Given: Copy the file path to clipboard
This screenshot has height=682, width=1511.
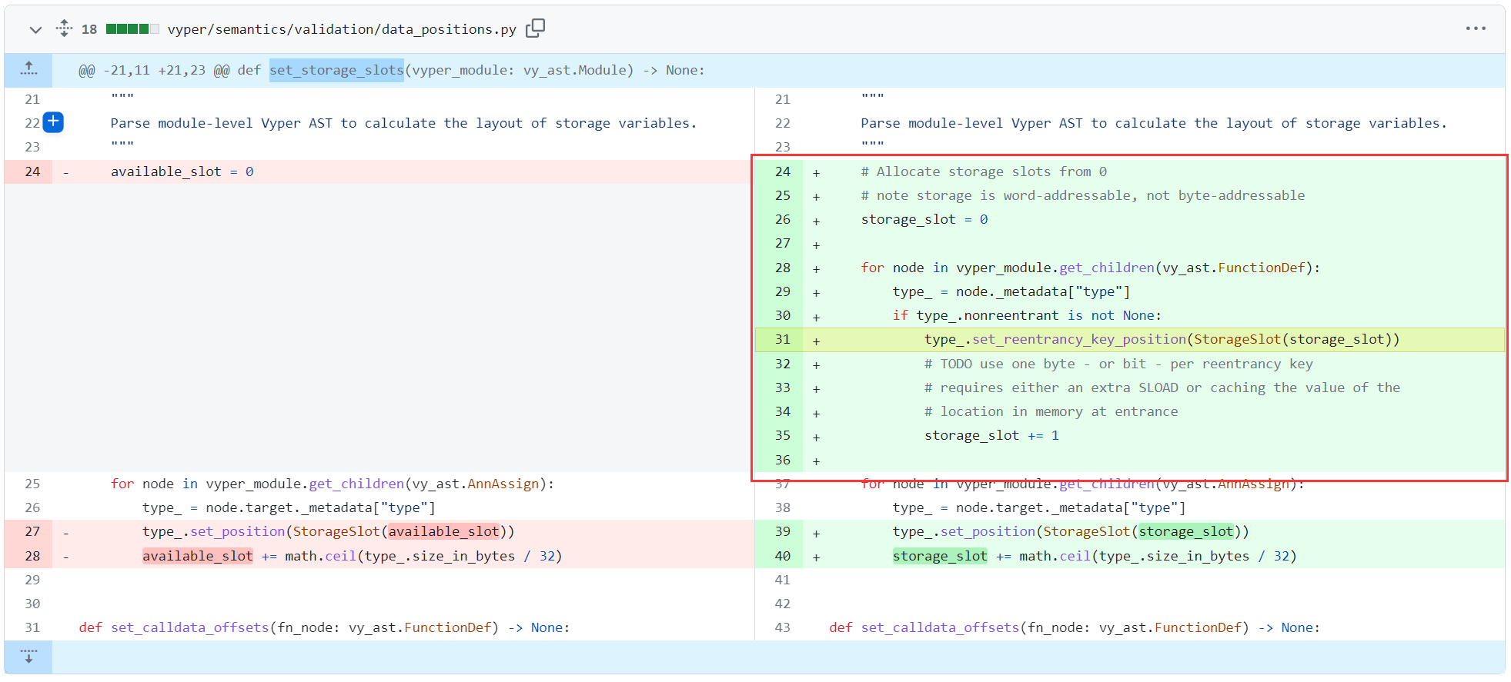Looking at the screenshot, I should pos(535,28).
